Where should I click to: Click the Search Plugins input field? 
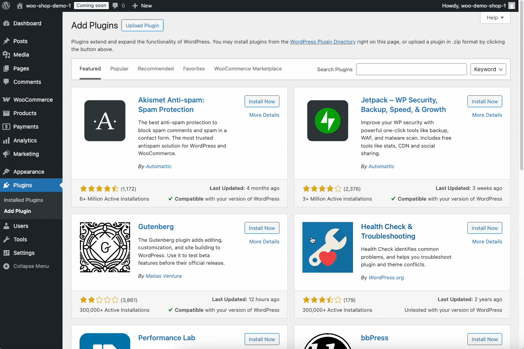411,69
